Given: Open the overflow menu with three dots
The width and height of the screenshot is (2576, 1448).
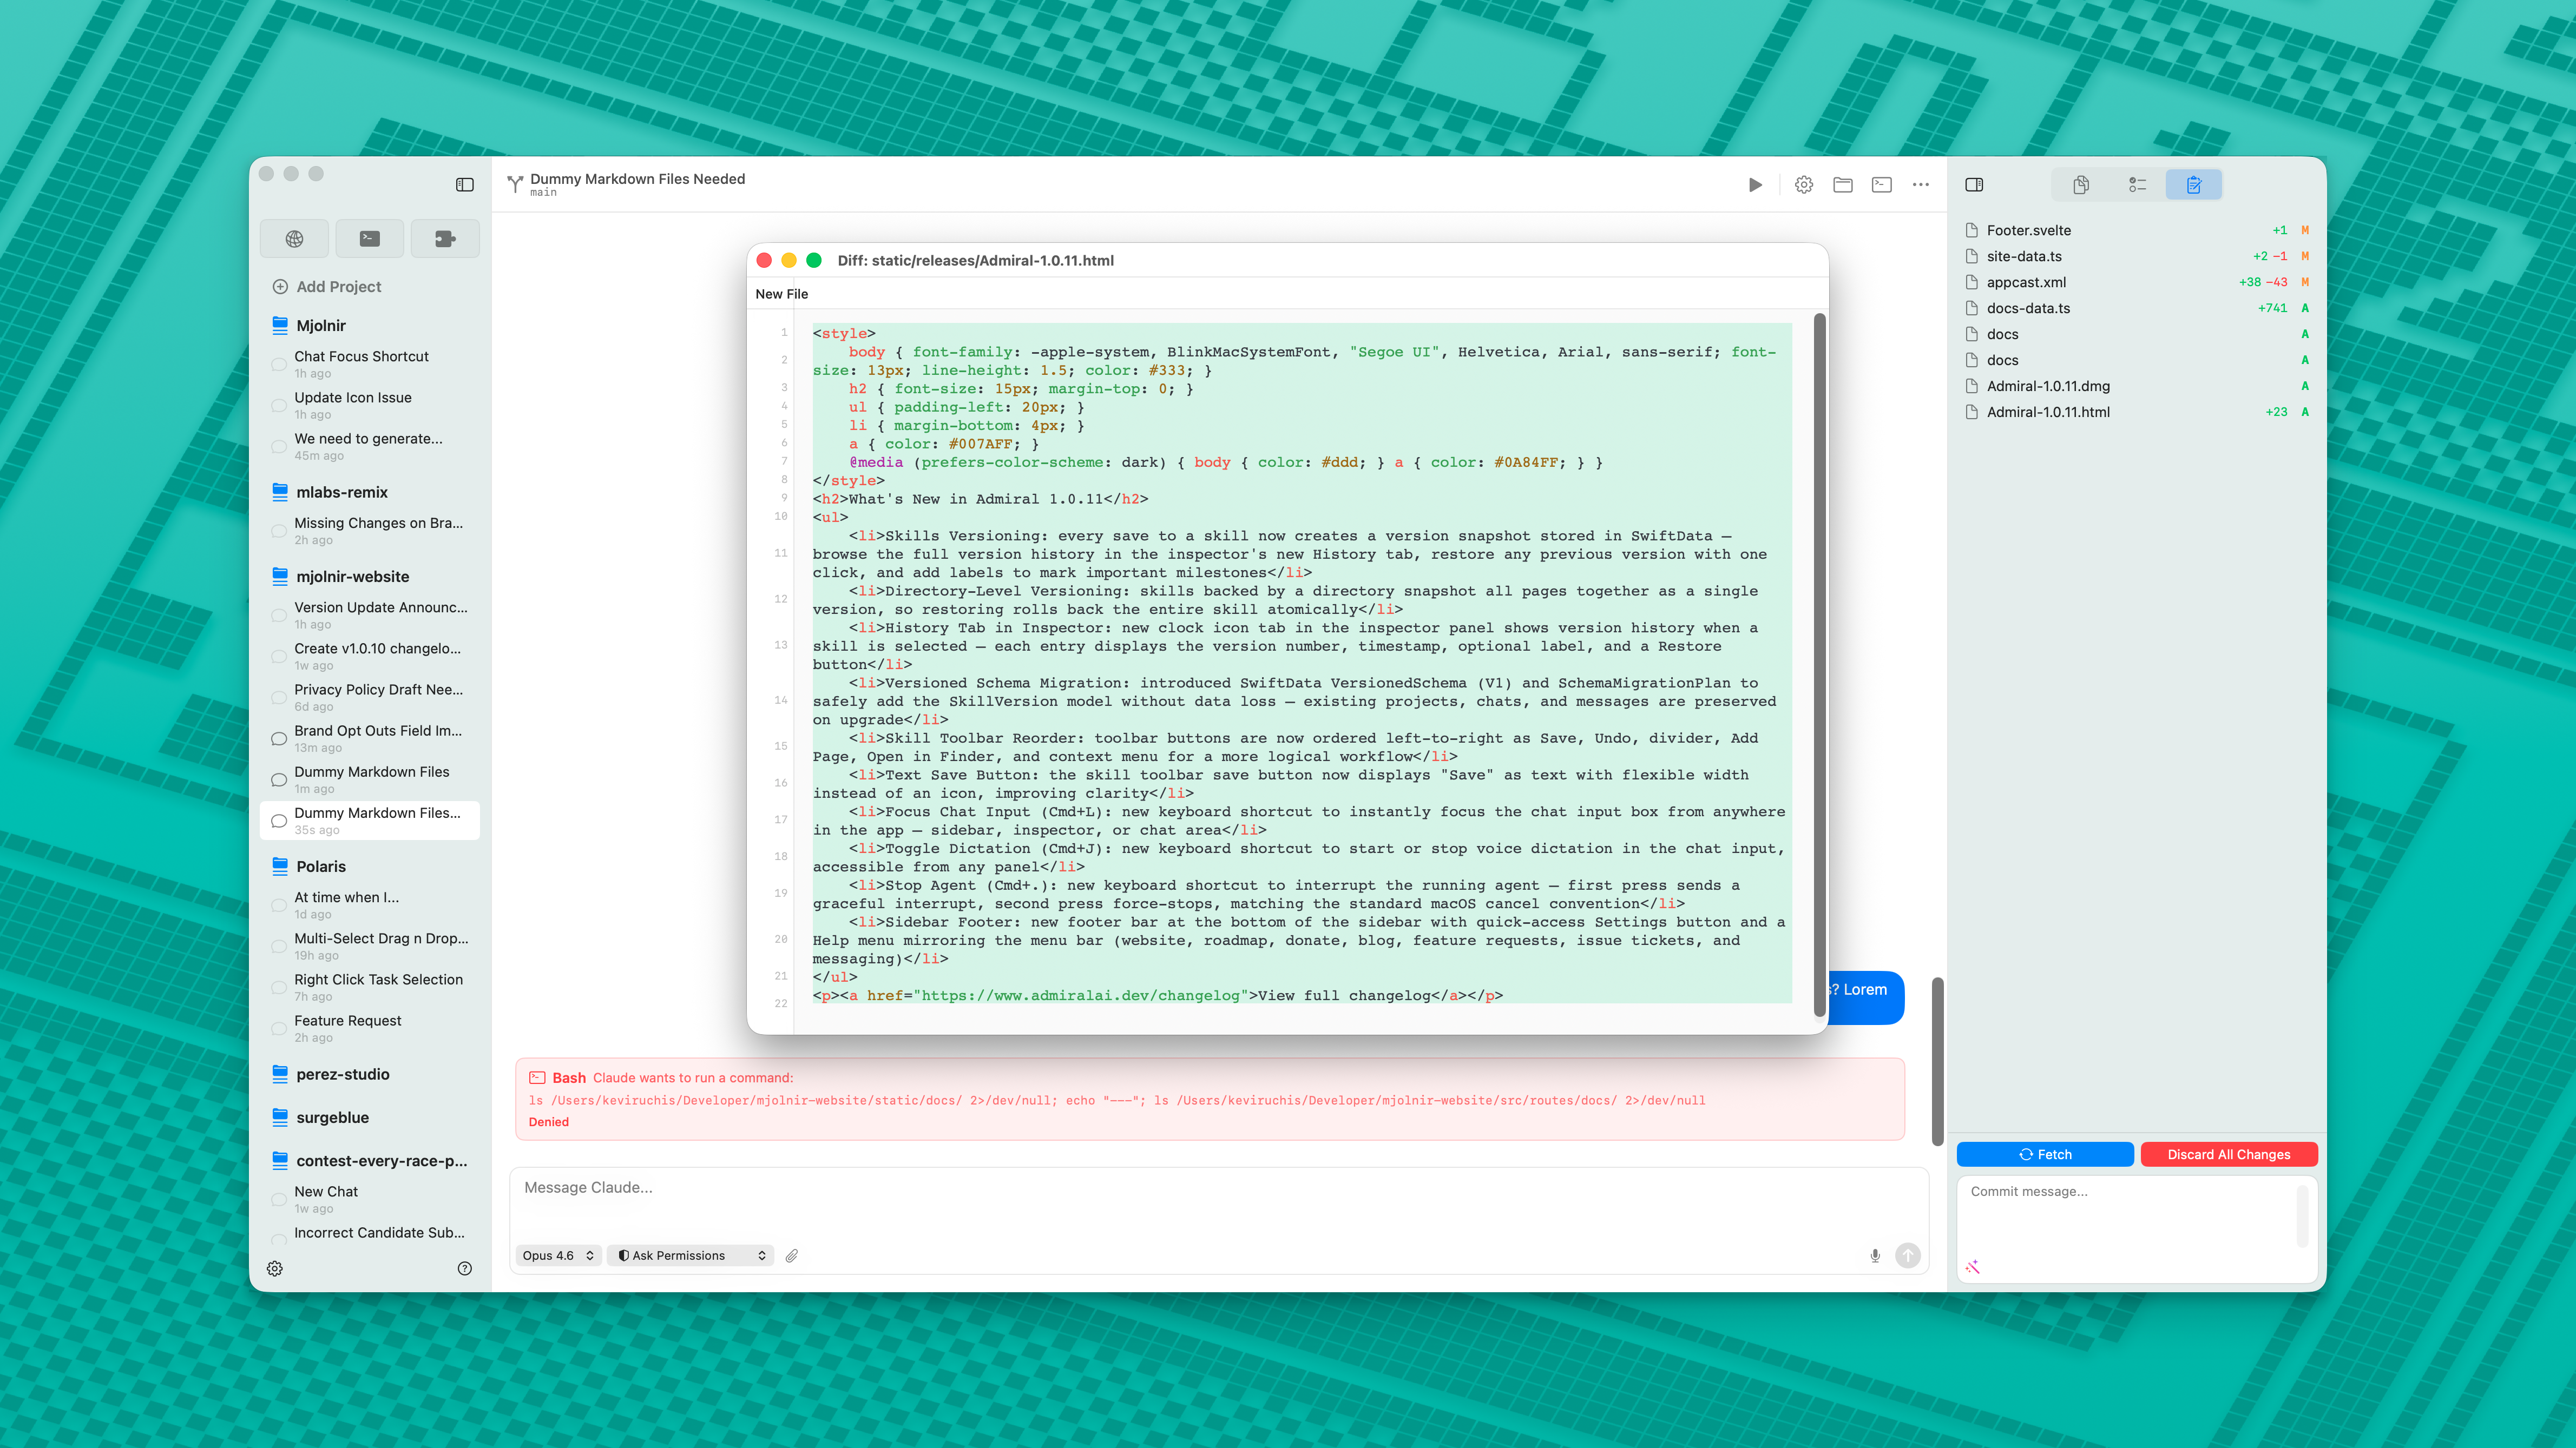Looking at the screenshot, I should tap(1920, 184).
